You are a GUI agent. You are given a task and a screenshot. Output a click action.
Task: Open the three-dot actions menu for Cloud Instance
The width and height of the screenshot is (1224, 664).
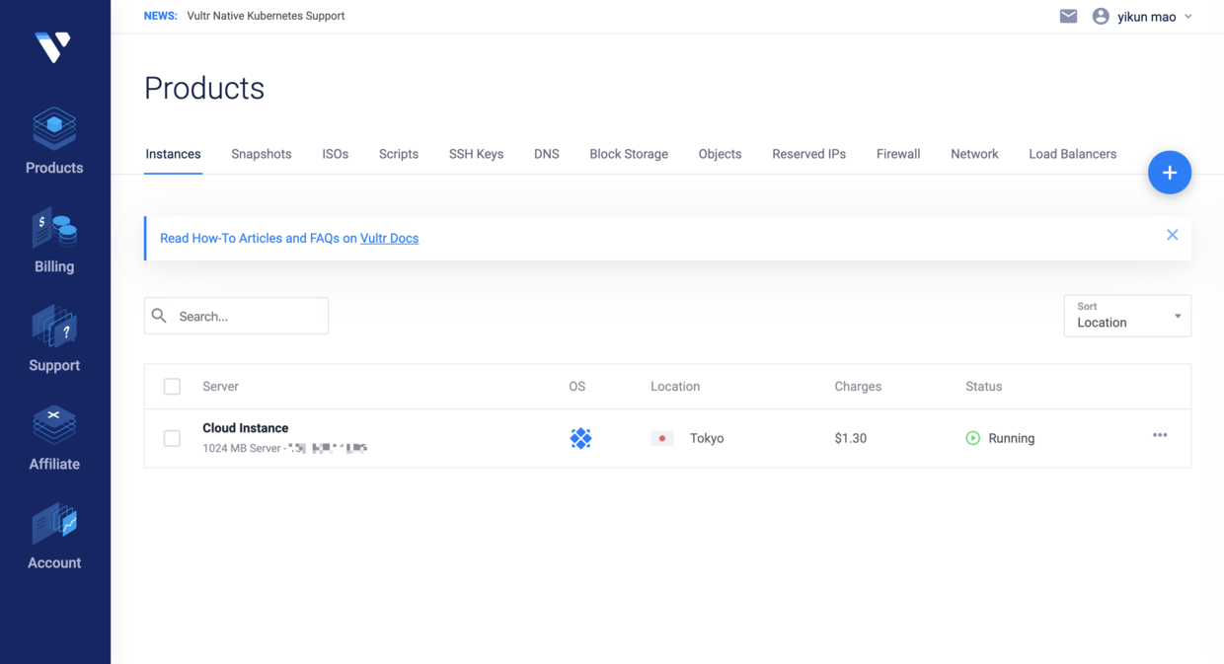[1160, 435]
